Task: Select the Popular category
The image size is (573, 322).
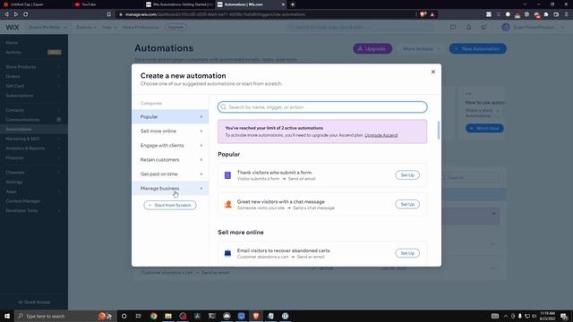Action: (x=170, y=117)
